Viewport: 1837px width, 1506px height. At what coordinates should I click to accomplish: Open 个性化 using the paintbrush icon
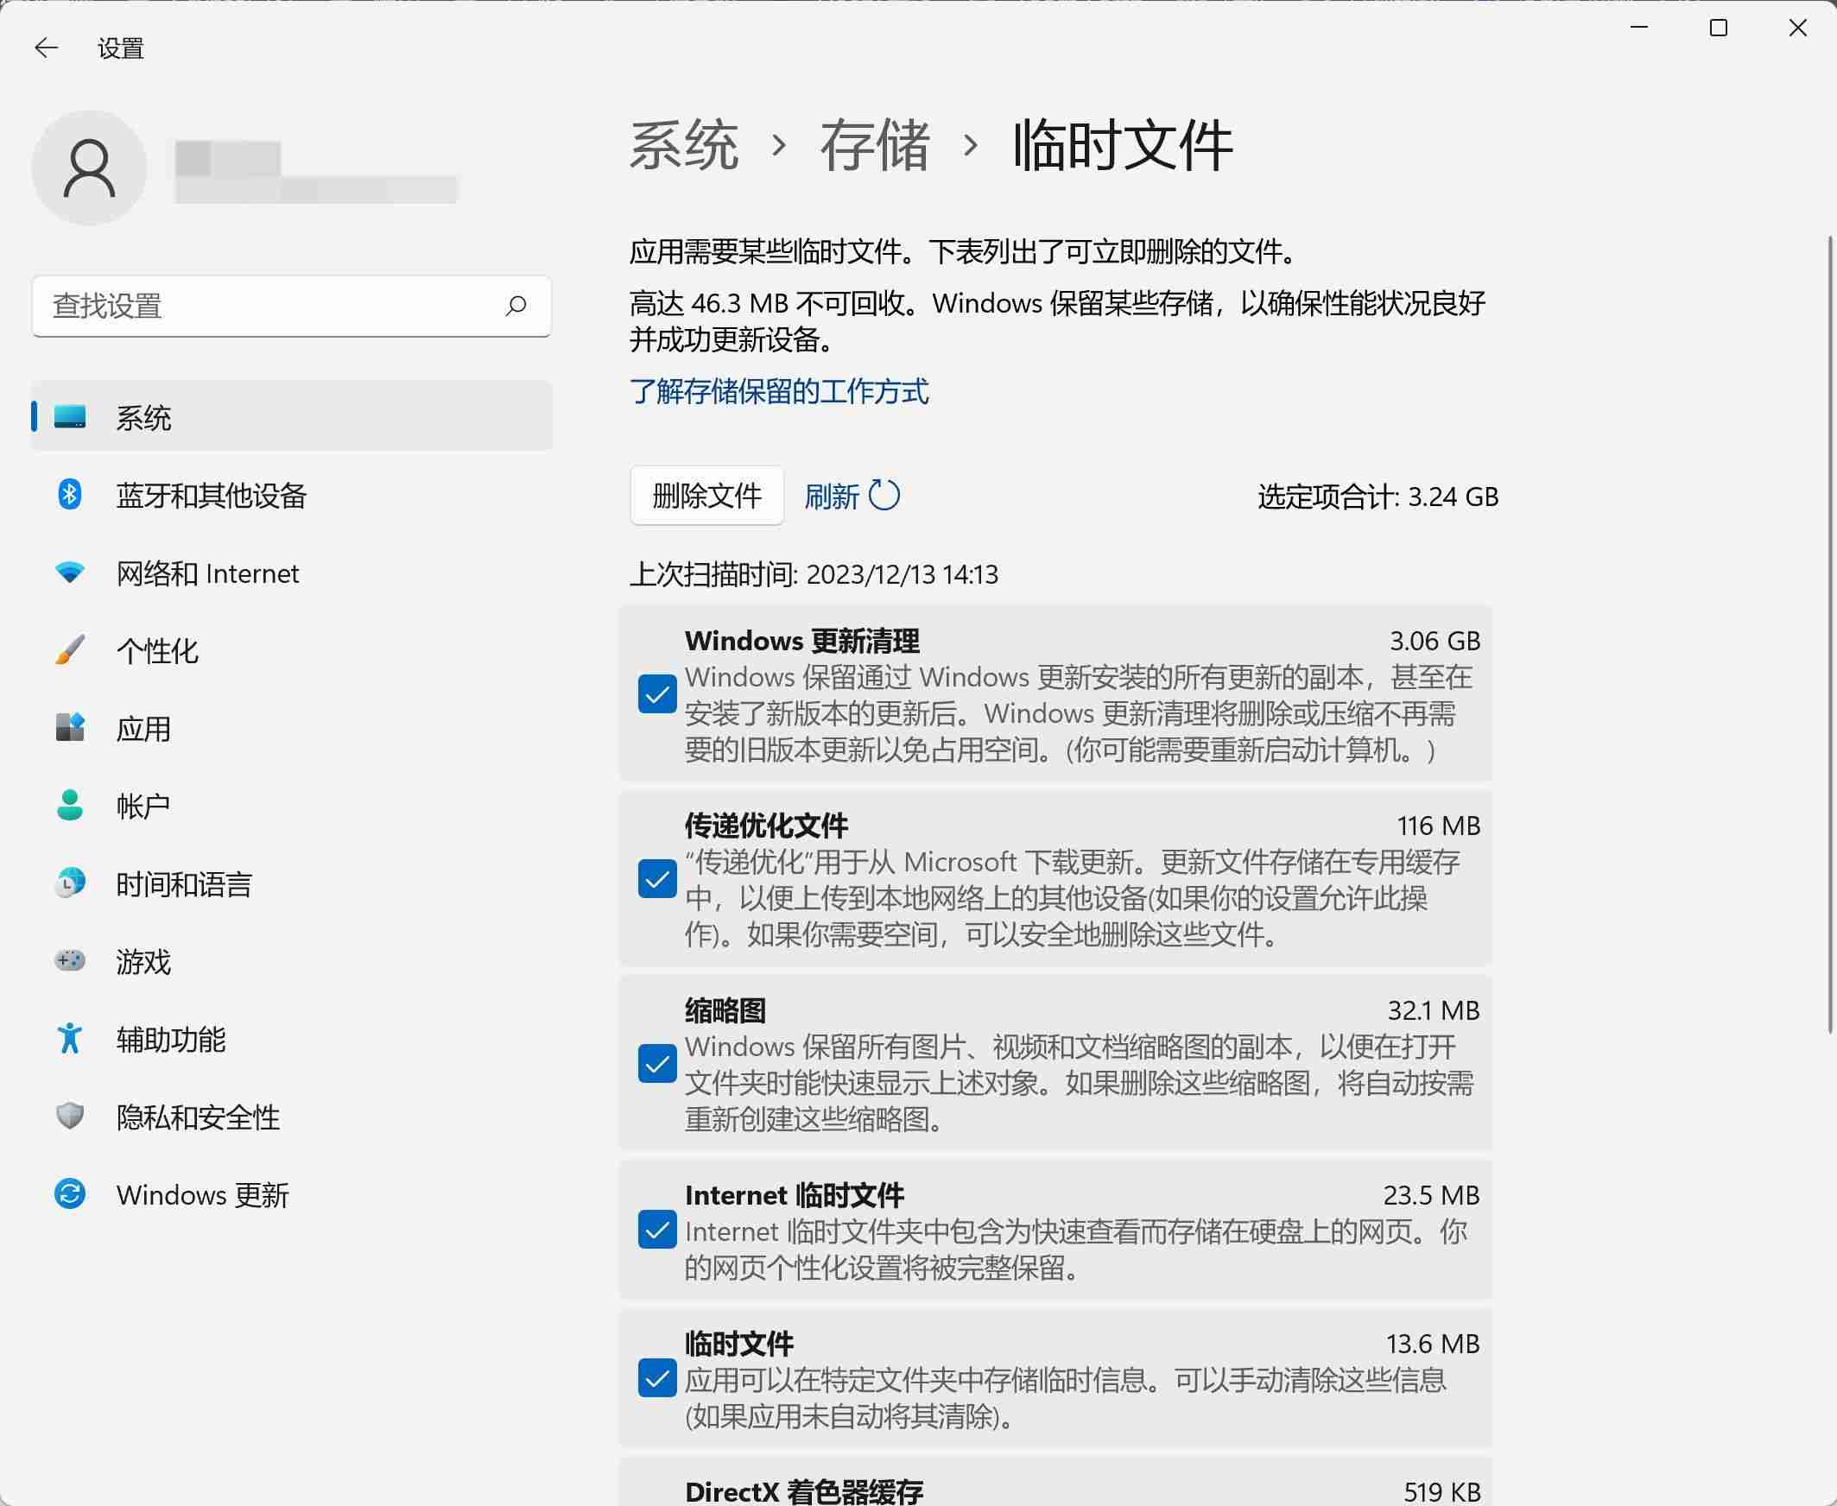(70, 650)
